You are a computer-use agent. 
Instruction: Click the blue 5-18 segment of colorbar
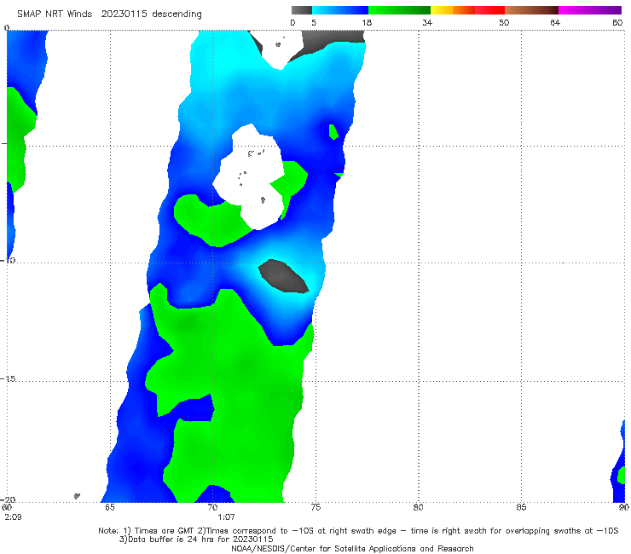pyautogui.click(x=340, y=10)
